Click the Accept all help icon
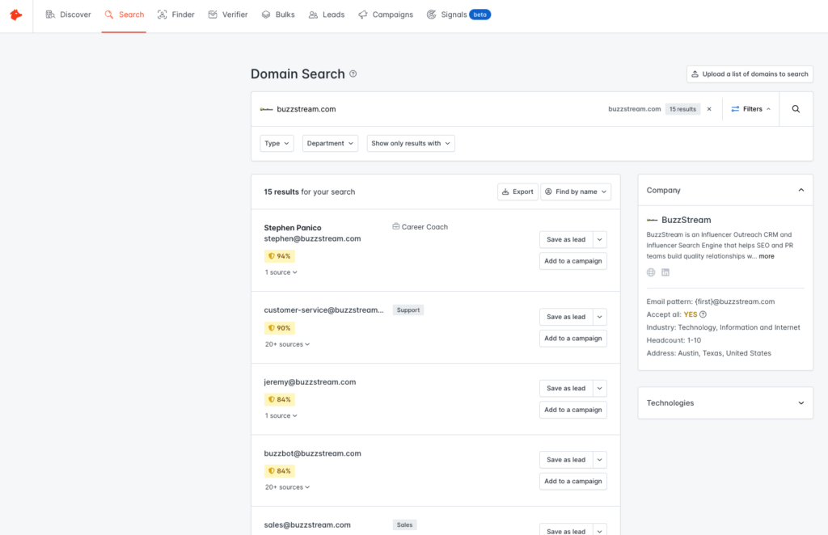 click(703, 314)
